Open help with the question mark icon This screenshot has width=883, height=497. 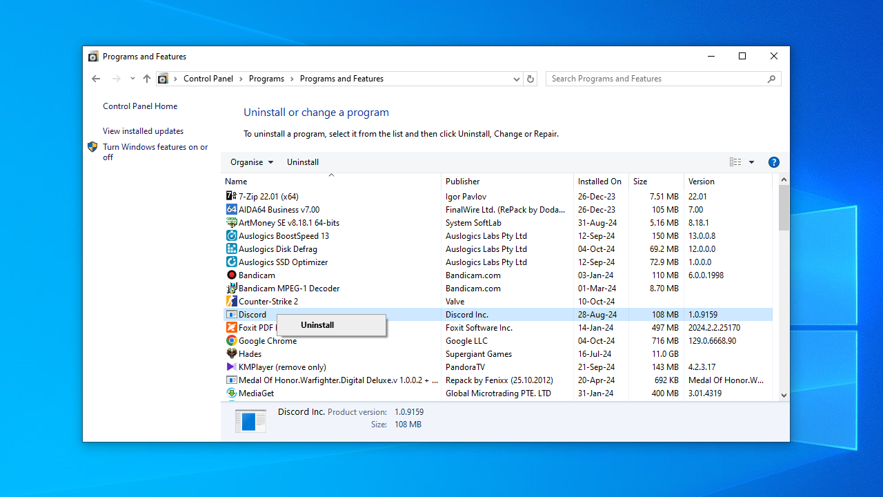773,162
